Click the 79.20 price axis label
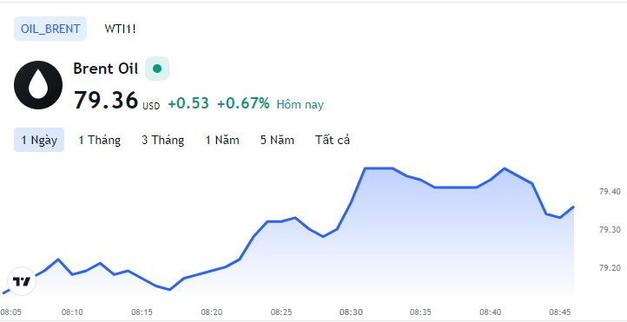 pyautogui.click(x=610, y=267)
